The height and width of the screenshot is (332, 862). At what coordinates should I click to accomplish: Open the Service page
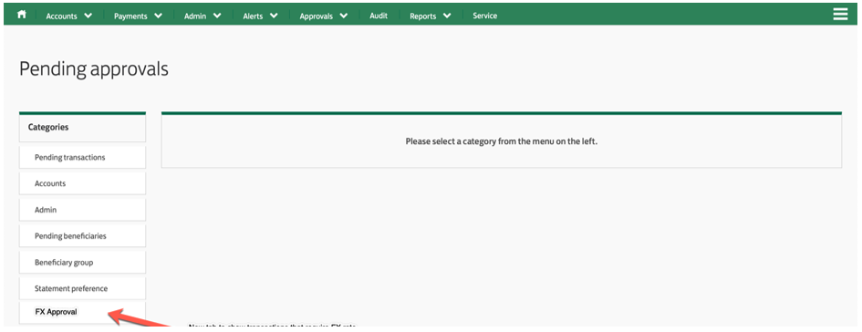coord(485,16)
